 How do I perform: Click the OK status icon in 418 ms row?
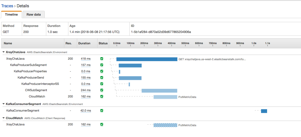tap(102, 59)
